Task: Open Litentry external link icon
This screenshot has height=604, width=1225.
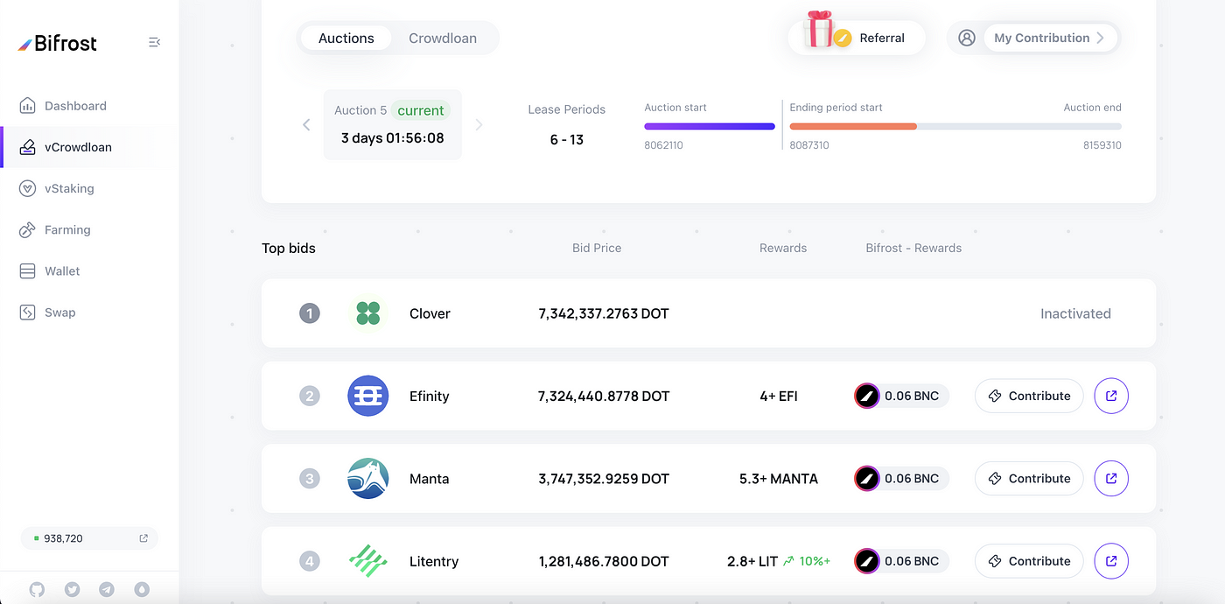Action: [1111, 561]
